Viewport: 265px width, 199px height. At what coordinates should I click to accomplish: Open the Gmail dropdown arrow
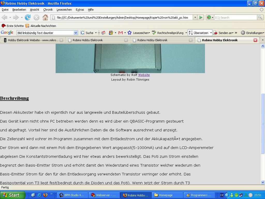pyautogui.click(x=125, y=33)
